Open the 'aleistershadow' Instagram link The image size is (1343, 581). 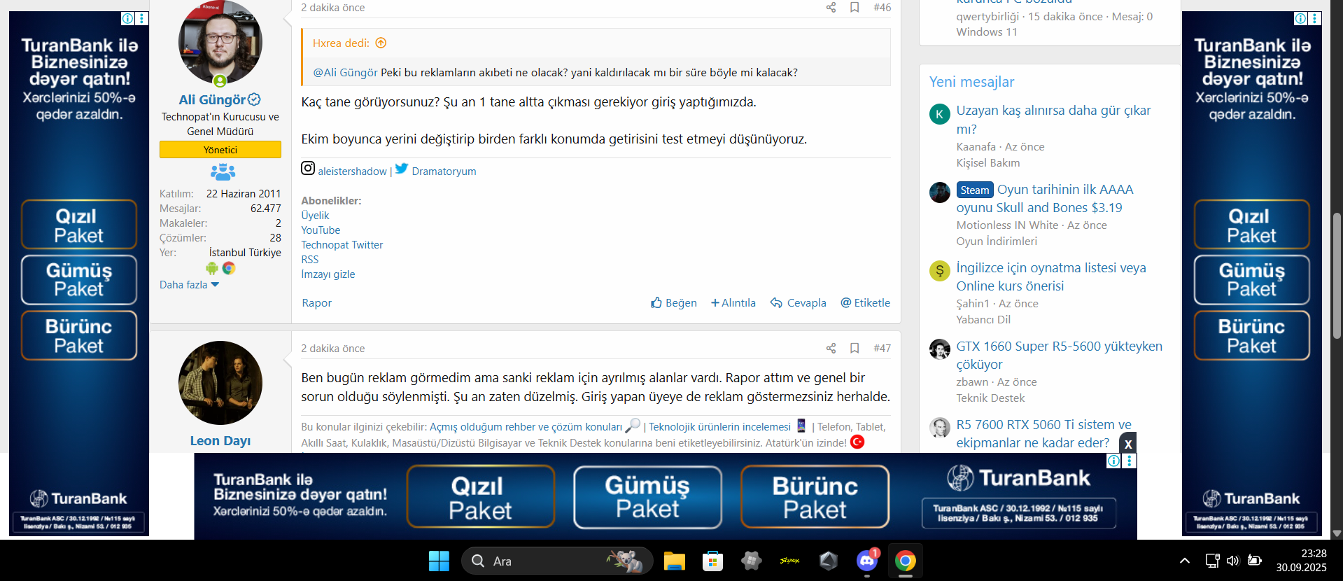tap(352, 171)
